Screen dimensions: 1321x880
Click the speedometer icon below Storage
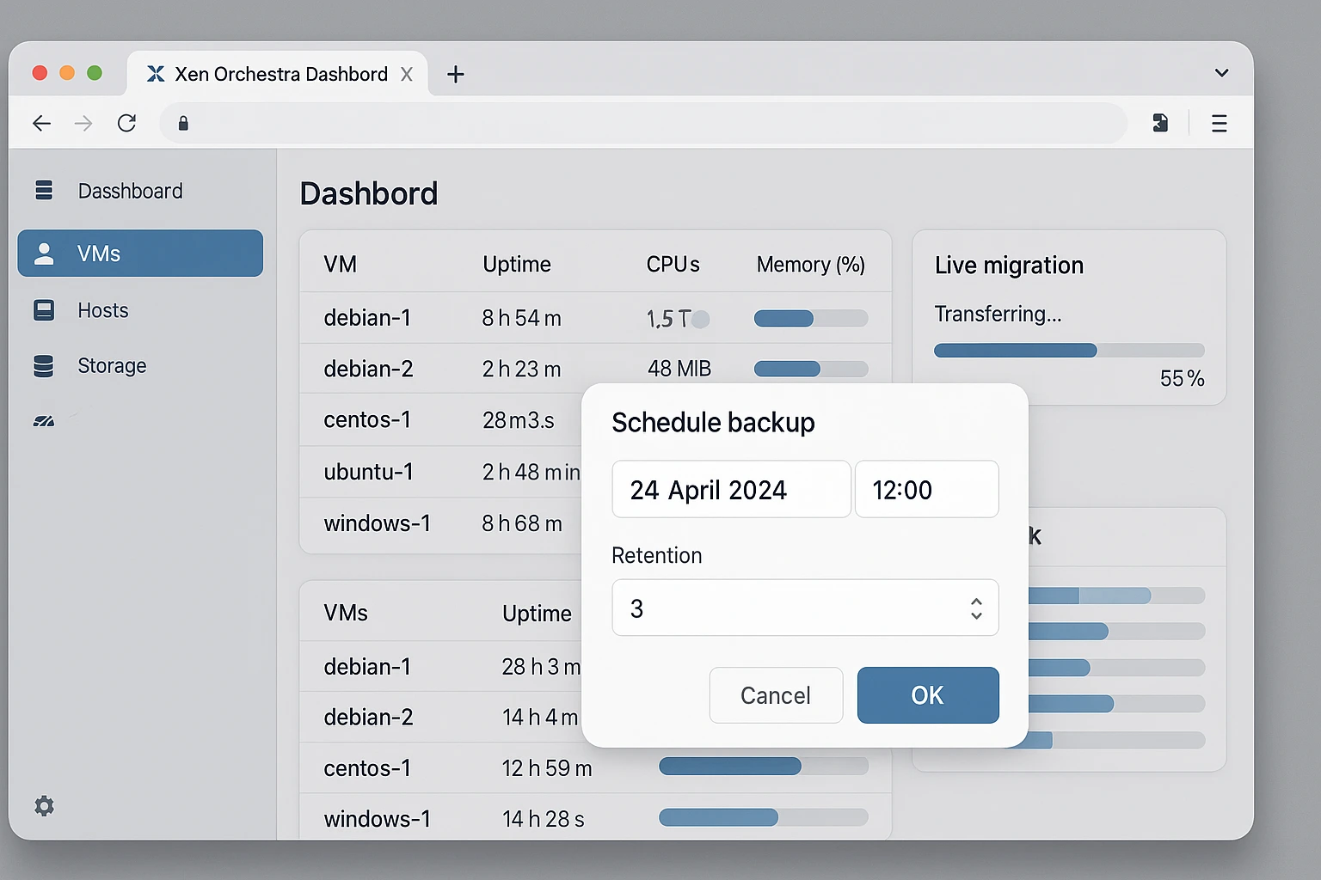[44, 421]
